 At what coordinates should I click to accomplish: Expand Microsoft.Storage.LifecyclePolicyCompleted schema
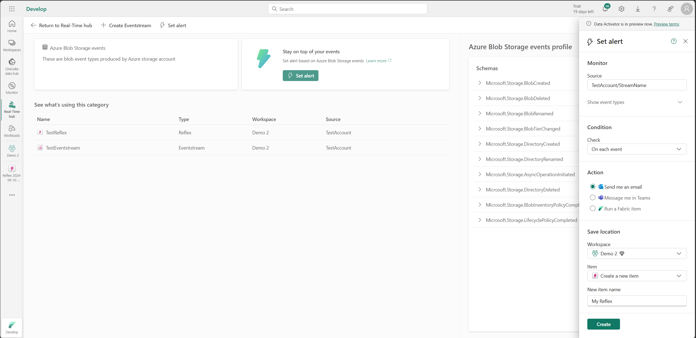click(479, 220)
